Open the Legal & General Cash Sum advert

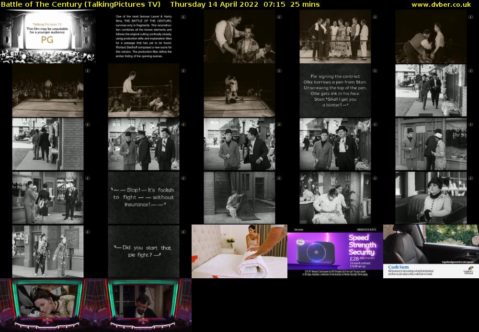(x=431, y=251)
